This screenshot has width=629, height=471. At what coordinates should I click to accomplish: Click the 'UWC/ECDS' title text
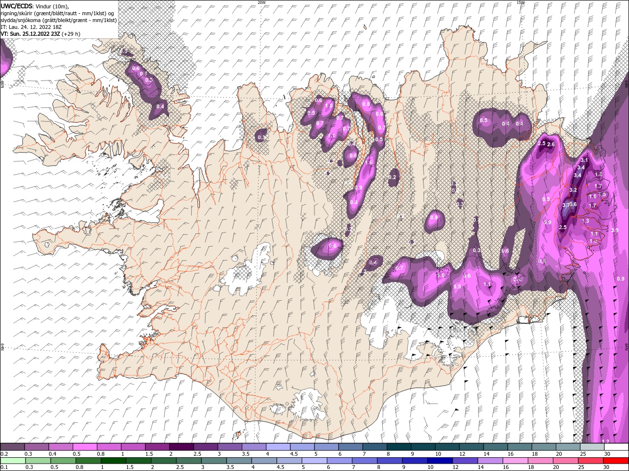click(16, 6)
